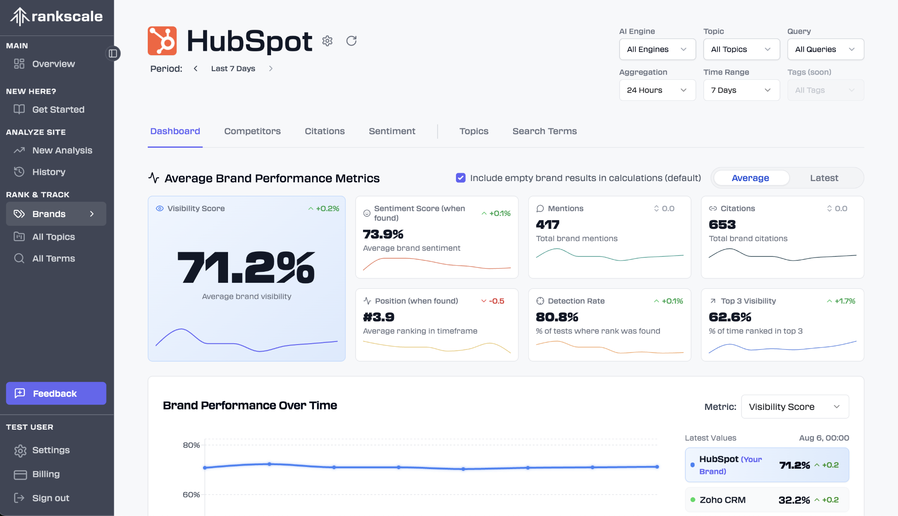
Task: Click the Feedback button
Action: [56, 393]
